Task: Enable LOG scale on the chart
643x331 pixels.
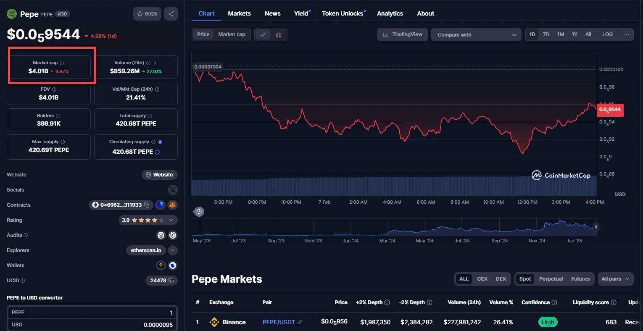Action: pyautogui.click(x=607, y=34)
